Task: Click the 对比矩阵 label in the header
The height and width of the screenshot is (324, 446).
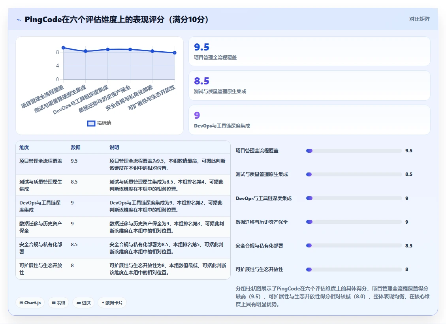Action: point(419,19)
